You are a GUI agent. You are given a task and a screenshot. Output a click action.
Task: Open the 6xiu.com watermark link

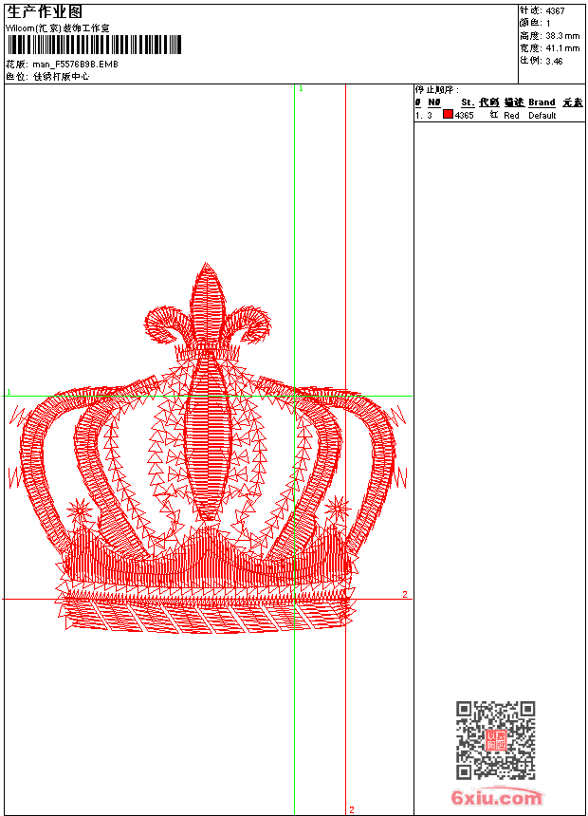tap(496, 798)
